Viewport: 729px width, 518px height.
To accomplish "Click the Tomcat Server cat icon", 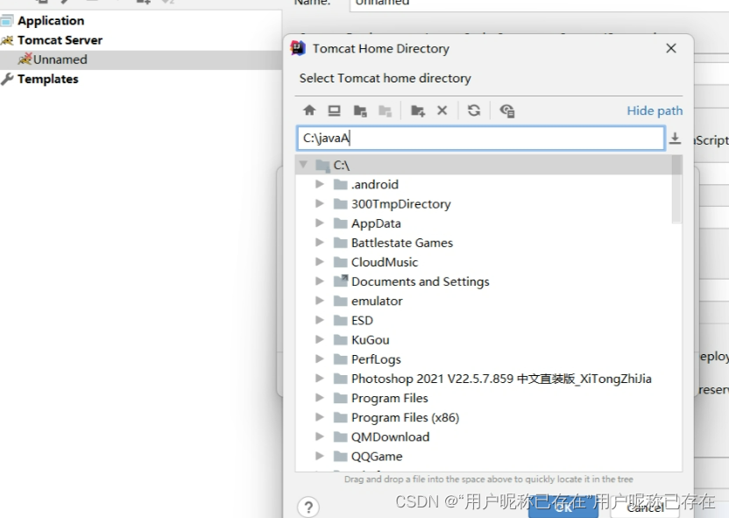I will click(x=7, y=40).
